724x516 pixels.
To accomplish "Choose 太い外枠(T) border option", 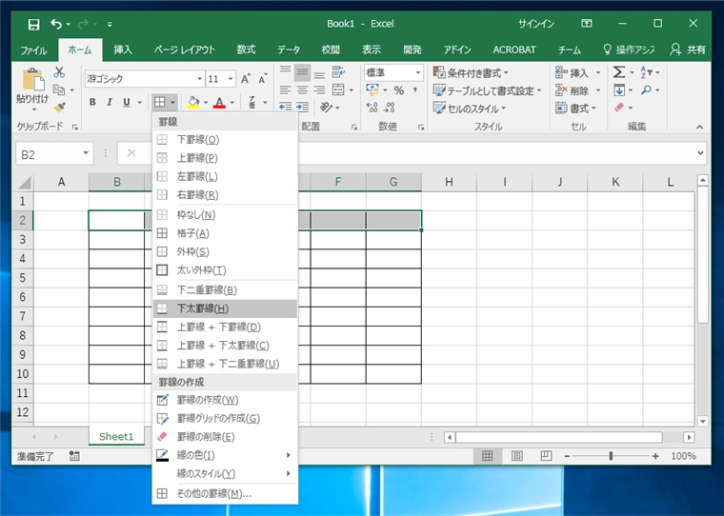I will click(225, 270).
